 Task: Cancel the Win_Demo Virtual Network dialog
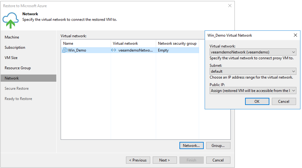pos(284,102)
